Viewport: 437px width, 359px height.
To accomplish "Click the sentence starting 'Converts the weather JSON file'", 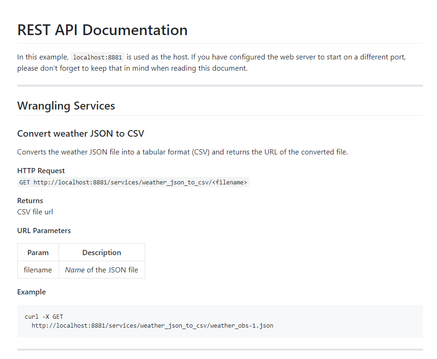I will pyautogui.click(x=182, y=152).
